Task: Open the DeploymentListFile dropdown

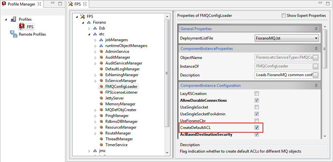Action: (316, 38)
